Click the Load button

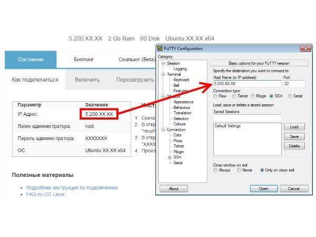(294, 127)
